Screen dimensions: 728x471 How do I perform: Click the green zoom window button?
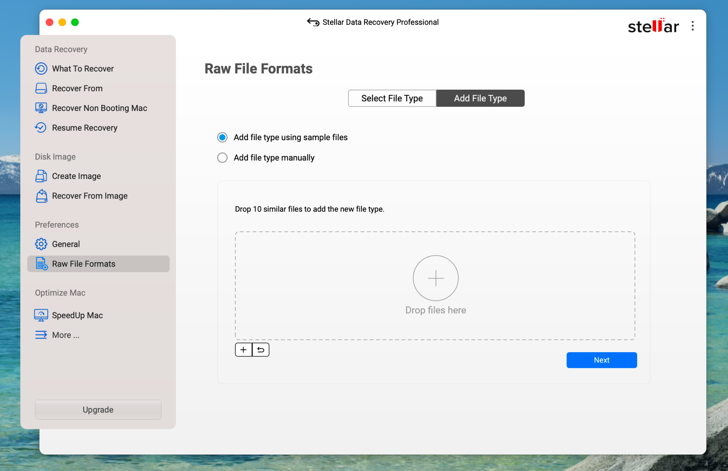pyautogui.click(x=75, y=22)
